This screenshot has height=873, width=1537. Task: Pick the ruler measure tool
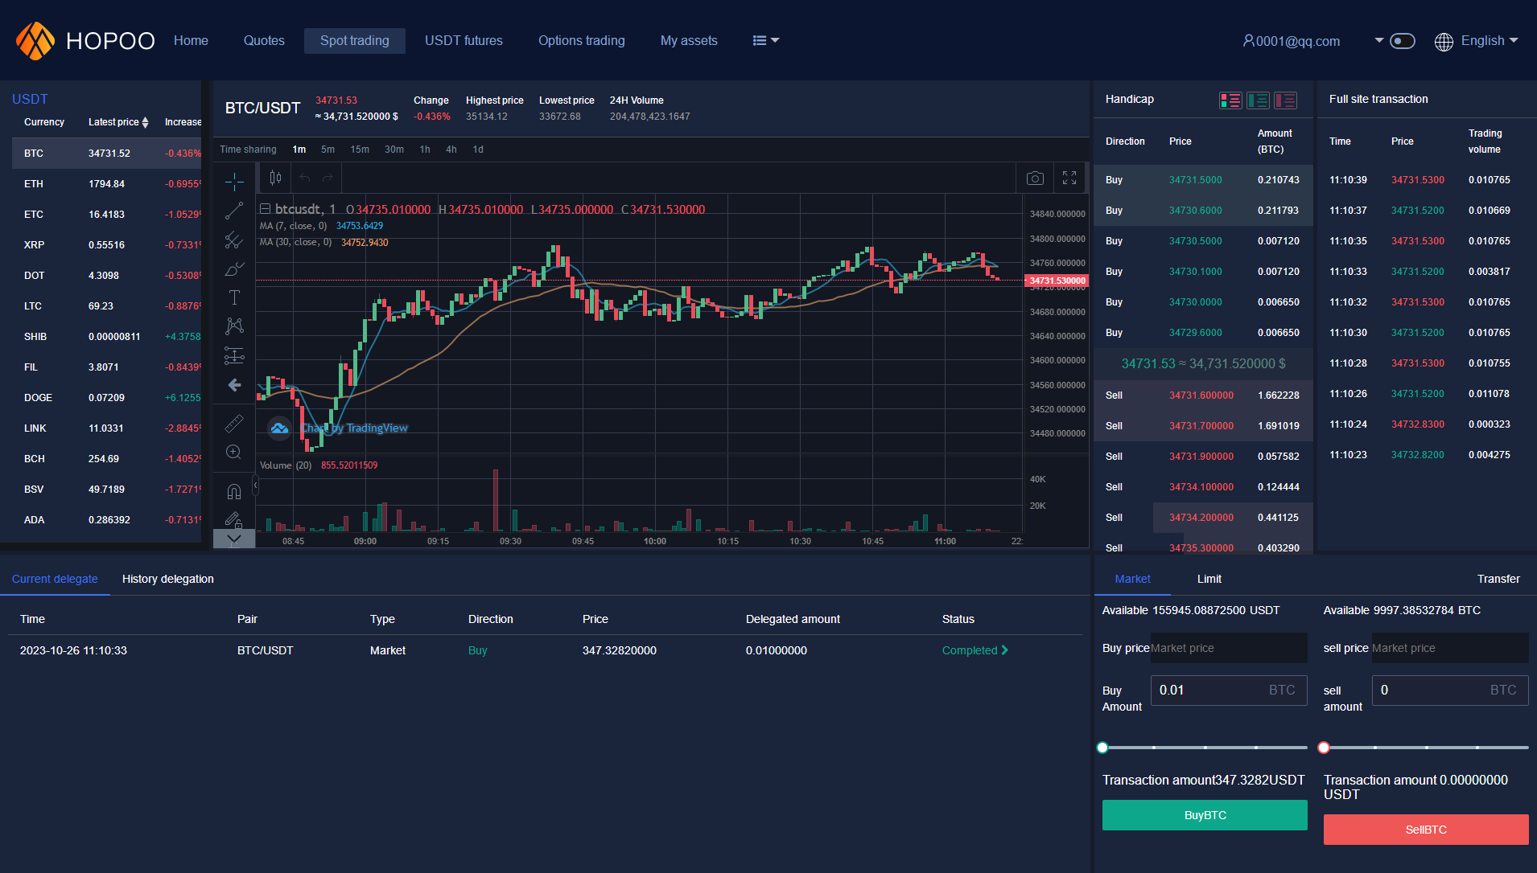tap(234, 423)
